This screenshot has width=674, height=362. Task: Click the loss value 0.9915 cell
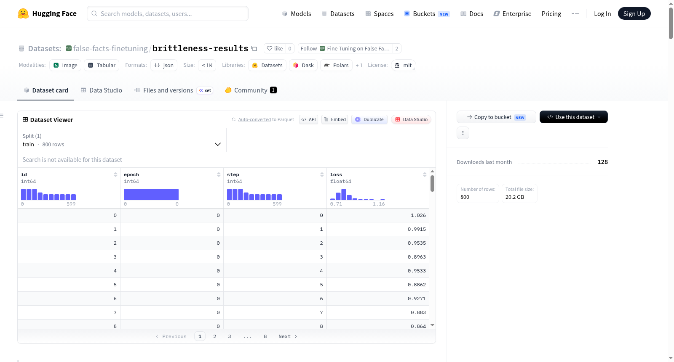(378, 229)
